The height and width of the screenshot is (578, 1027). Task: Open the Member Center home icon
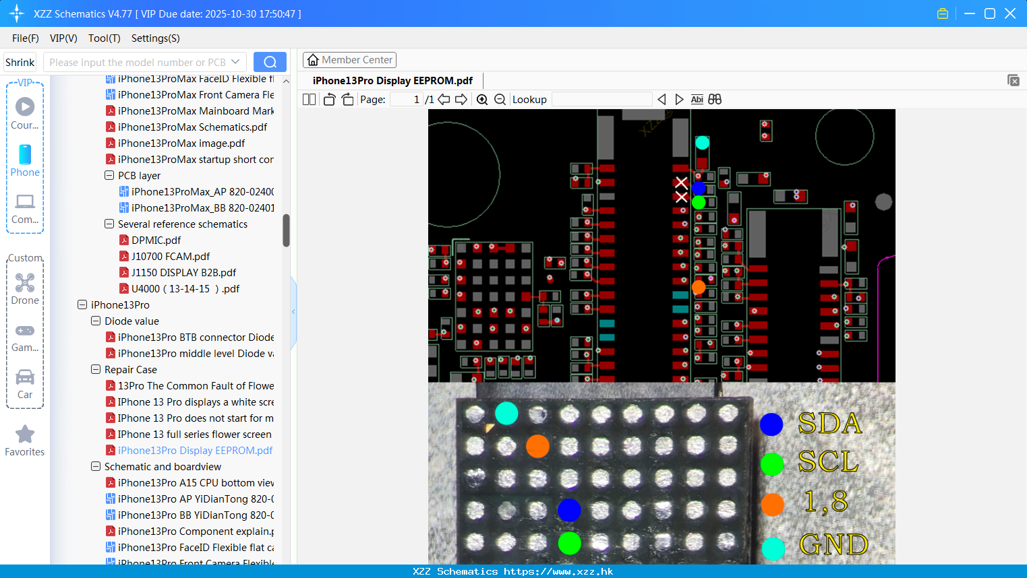tap(313, 60)
